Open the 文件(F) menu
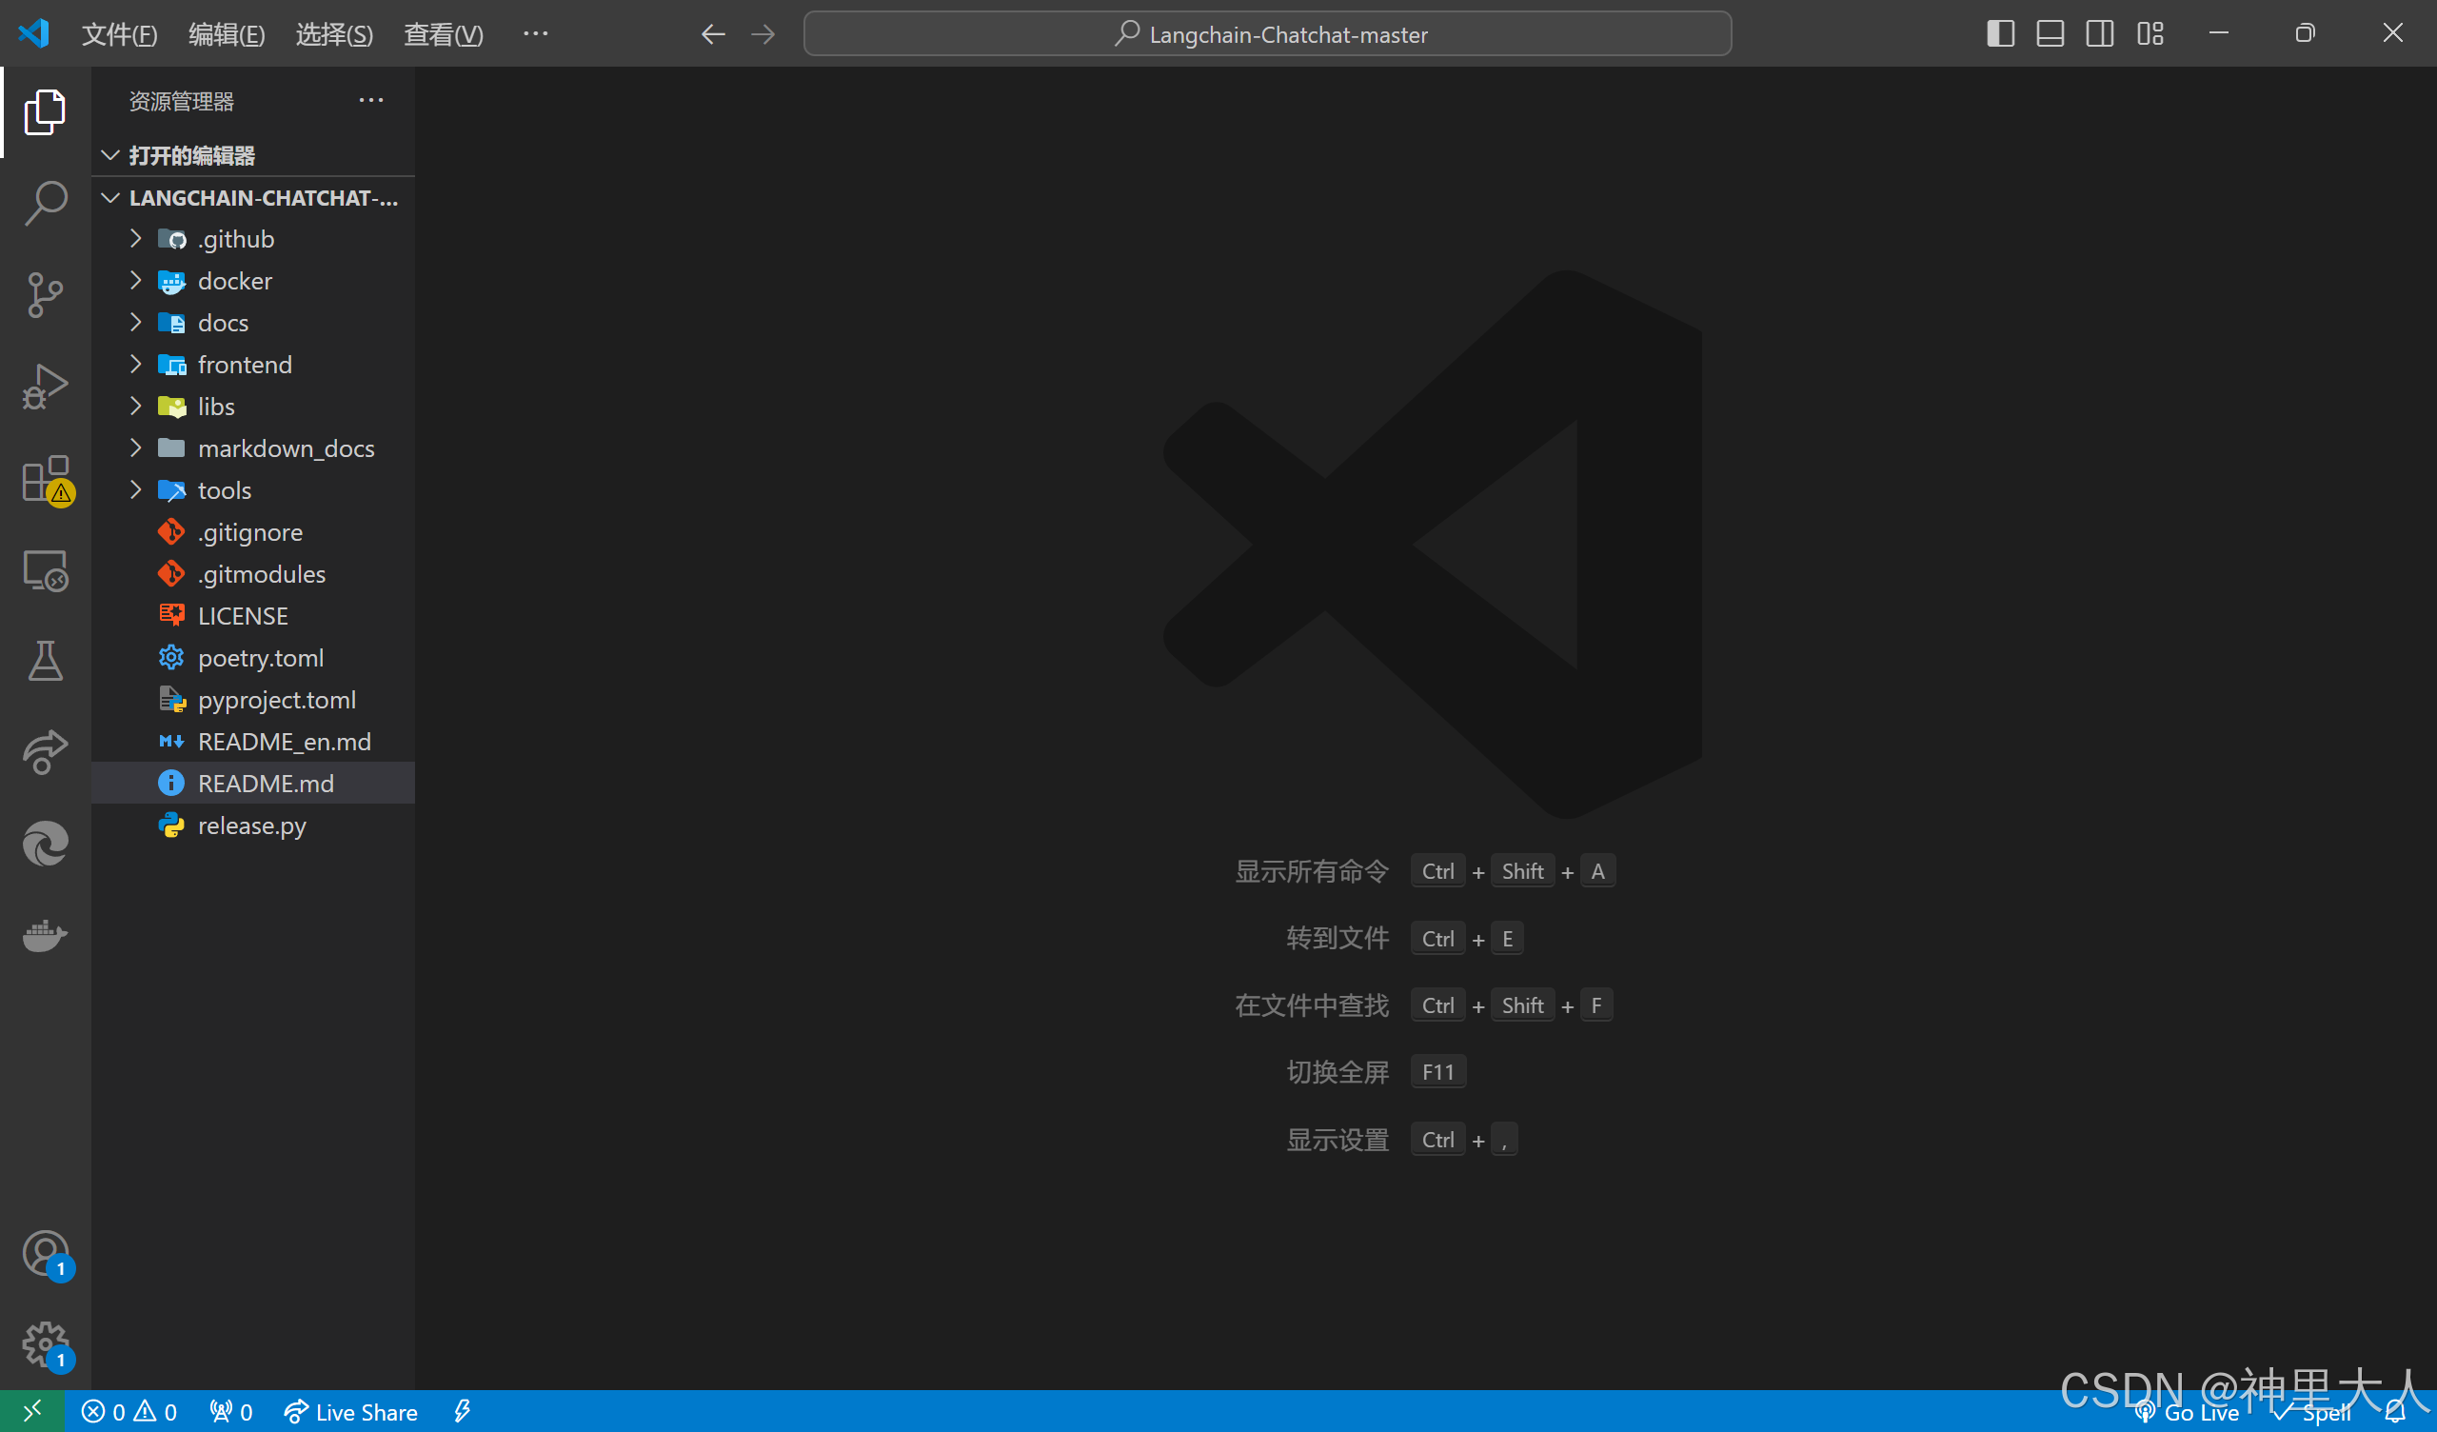Image resolution: width=2437 pixels, height=1432 pixels. pos(119,33)
